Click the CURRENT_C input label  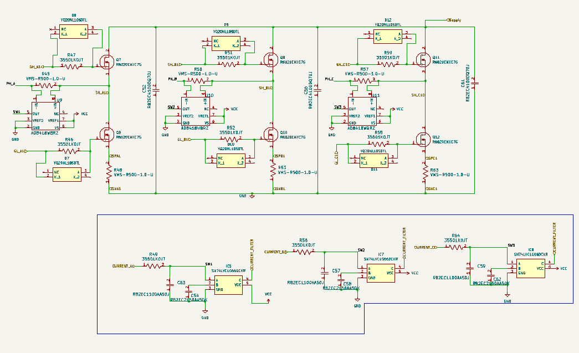click(x=426, y=247)
